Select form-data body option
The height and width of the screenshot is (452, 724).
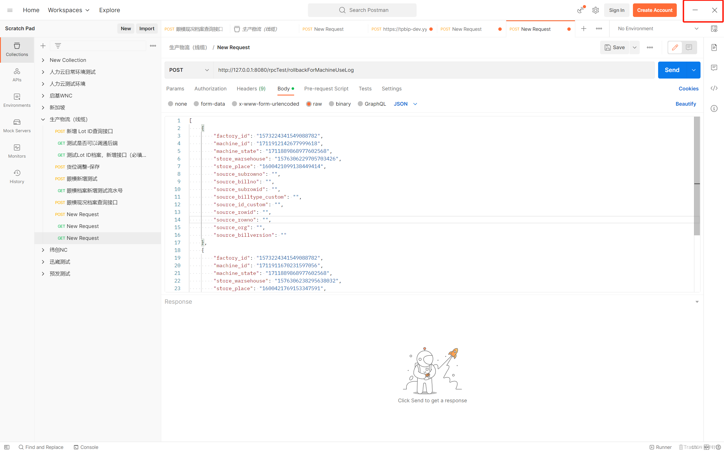196,104
